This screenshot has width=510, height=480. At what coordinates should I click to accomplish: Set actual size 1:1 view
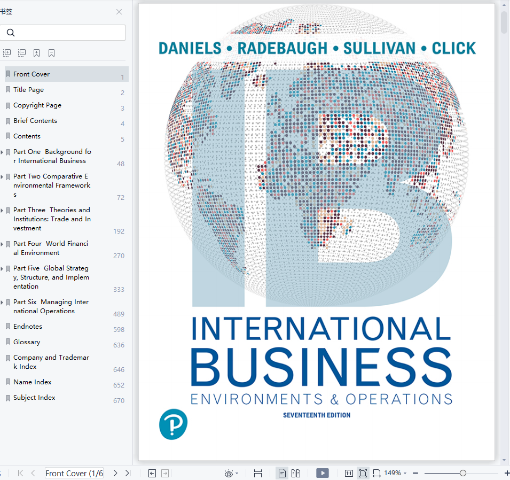349,473
